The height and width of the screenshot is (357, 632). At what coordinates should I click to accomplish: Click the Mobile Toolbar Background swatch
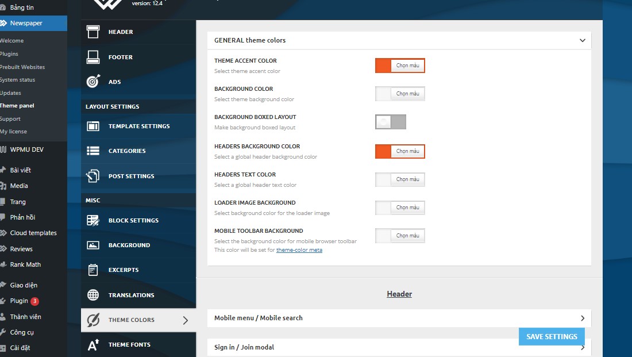(x=383, y=236)
